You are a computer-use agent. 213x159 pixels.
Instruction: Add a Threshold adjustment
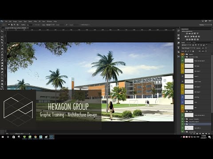click(192, 39)
